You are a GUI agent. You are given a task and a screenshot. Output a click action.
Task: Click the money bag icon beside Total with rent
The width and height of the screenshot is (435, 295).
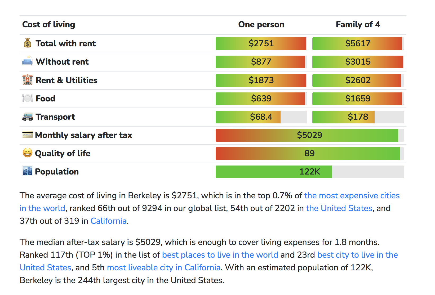28,43
